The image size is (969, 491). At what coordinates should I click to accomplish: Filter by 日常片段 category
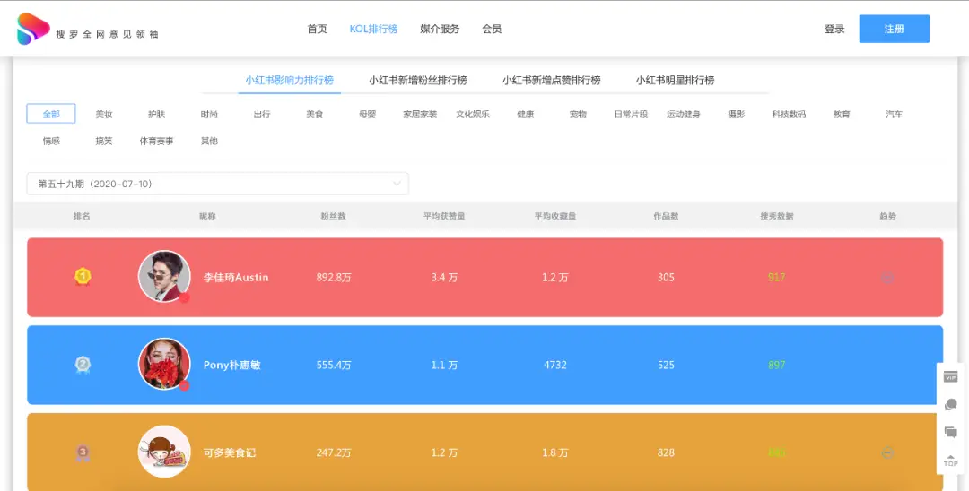pos(631,114)
